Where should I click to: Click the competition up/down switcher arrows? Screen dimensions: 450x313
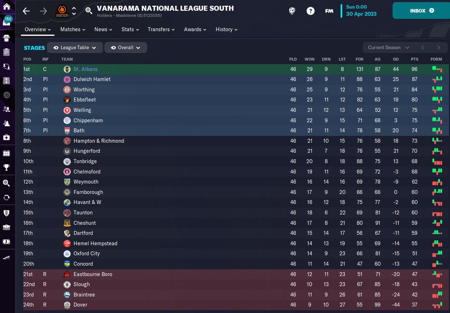click(74, 11)
